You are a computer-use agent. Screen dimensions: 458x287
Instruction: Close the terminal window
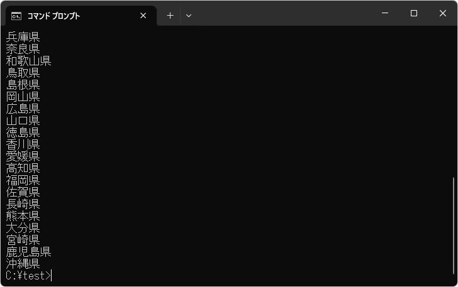pos(442,13)
